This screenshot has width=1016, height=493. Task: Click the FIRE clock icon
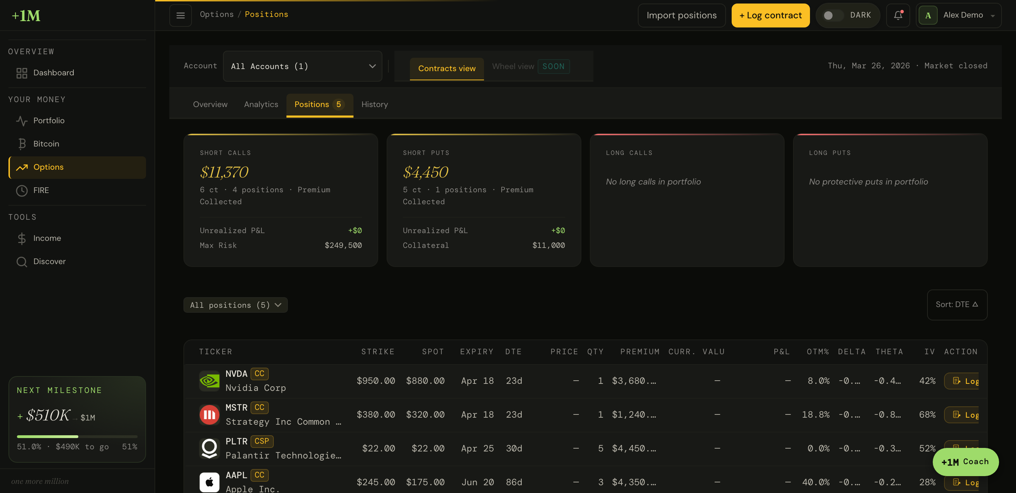[22, 191]
